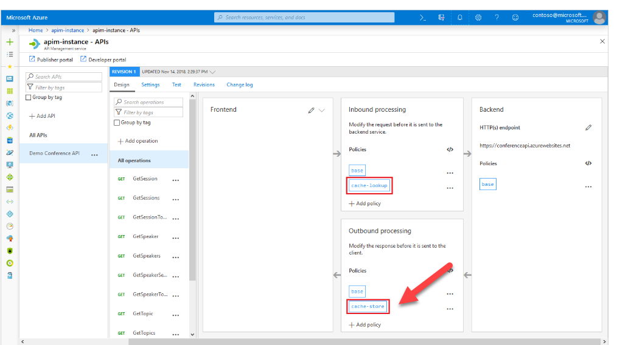Select the Demo Conference API
The image size is (631, 345).
click(54, 154)
